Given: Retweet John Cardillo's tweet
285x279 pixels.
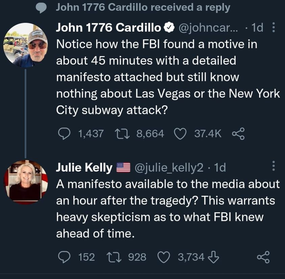Looking at the screenshot, I should (127, 134).
